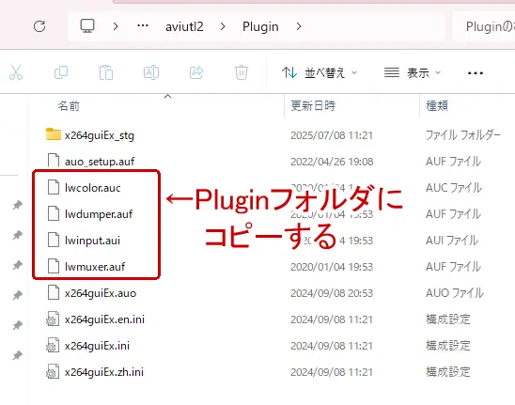This screenshot has height=405, width=515.
Task: Click AUC ファイル type cell
Action: click(x=454, y=188)
